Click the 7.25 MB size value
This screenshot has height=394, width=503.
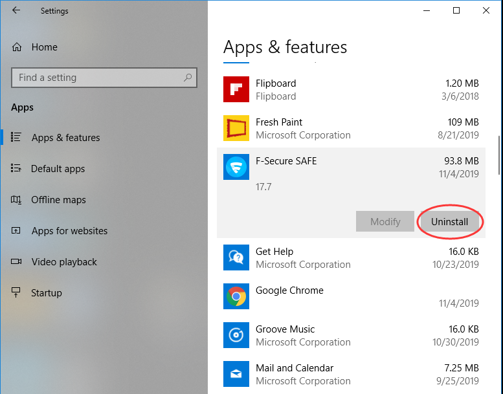coord(462,368)
